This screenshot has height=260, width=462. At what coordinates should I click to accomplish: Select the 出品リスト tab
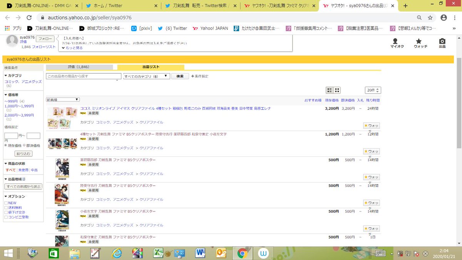click(x=151, y=67)
